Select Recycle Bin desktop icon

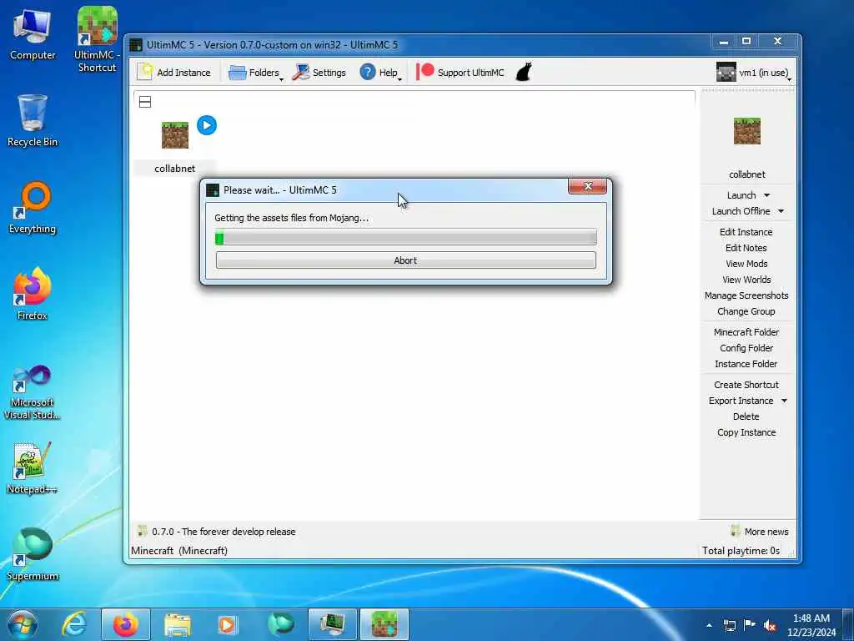[x=33, y=121]
